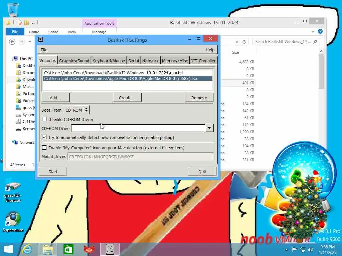This screenshot has height=256, width=342.
Task: Open Explorer View ribbon tab
Action: coord(72,32)
